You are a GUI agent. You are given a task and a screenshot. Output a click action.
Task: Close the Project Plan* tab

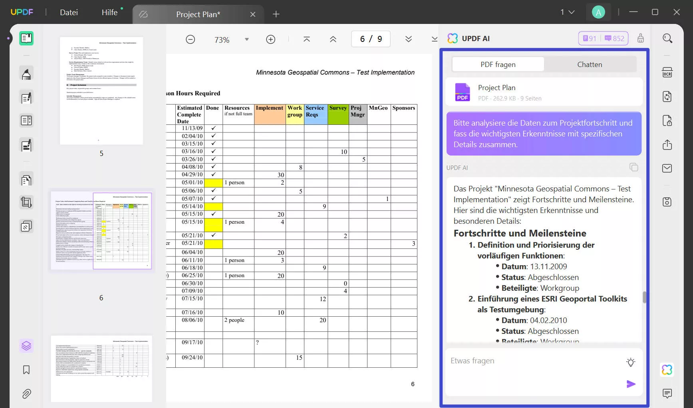click(253, 14)
